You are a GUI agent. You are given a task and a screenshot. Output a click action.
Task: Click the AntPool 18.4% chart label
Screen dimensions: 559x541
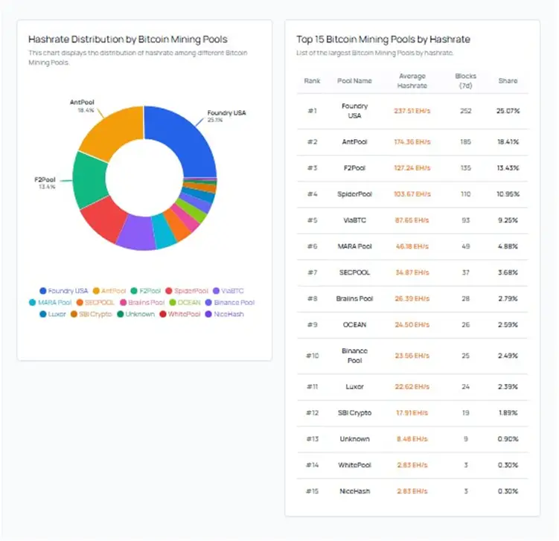tap(83, 106)
